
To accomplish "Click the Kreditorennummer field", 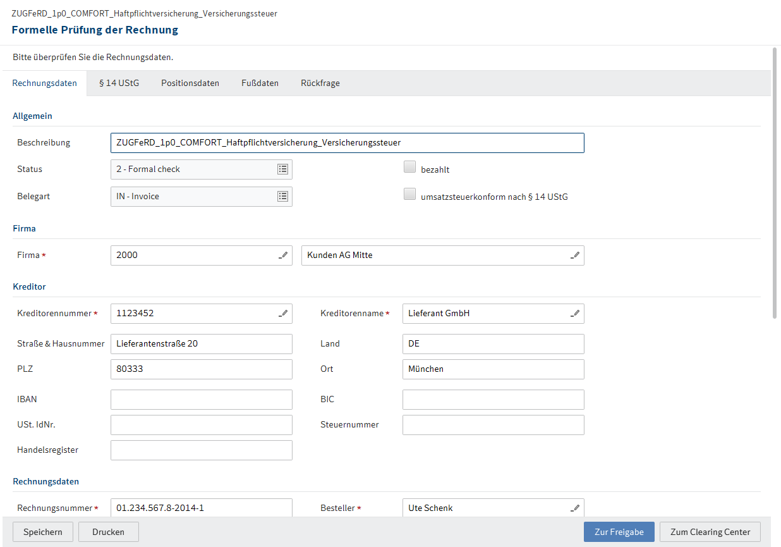I will pos(202,314).
